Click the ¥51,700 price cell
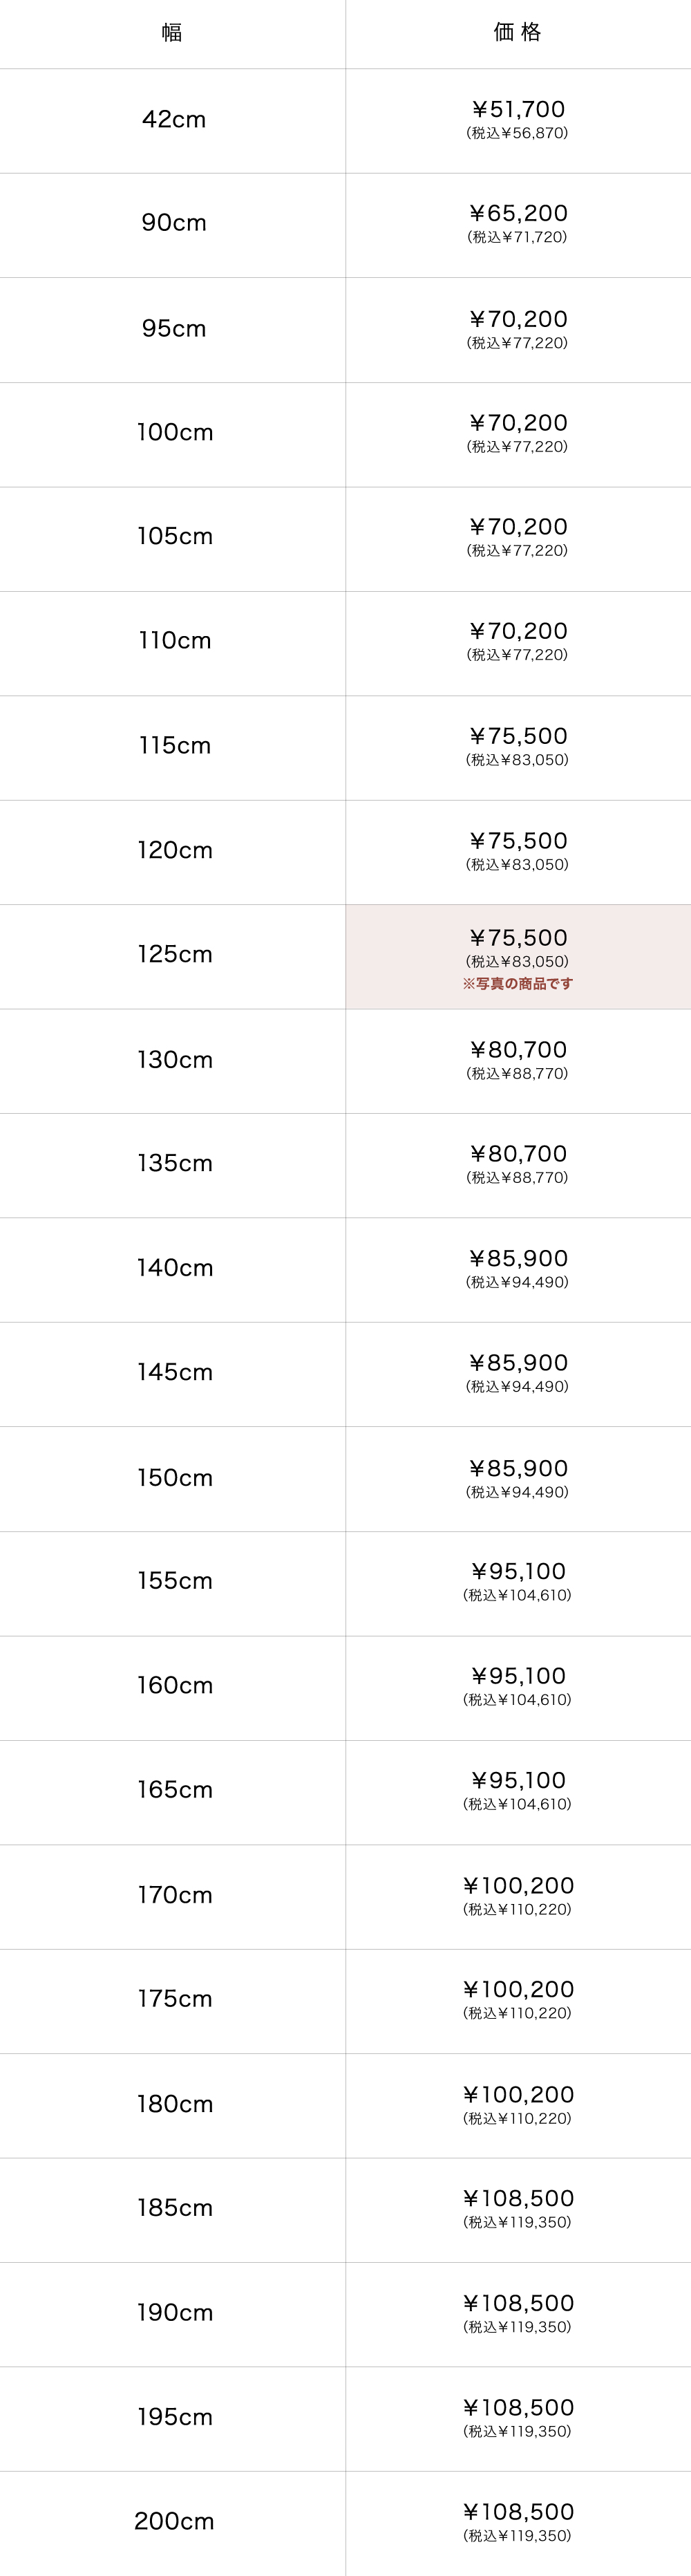 coord(518,110)
